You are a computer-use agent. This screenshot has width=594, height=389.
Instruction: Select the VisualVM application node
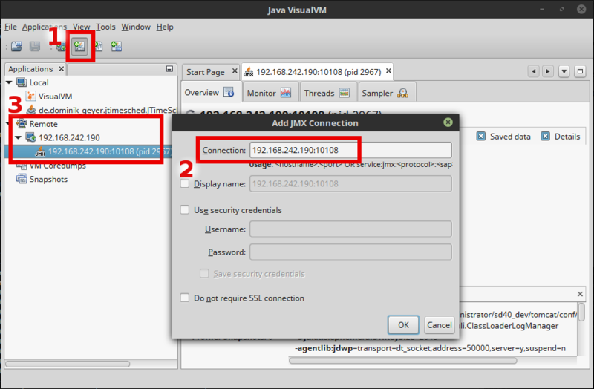click(x=55, y=97)
